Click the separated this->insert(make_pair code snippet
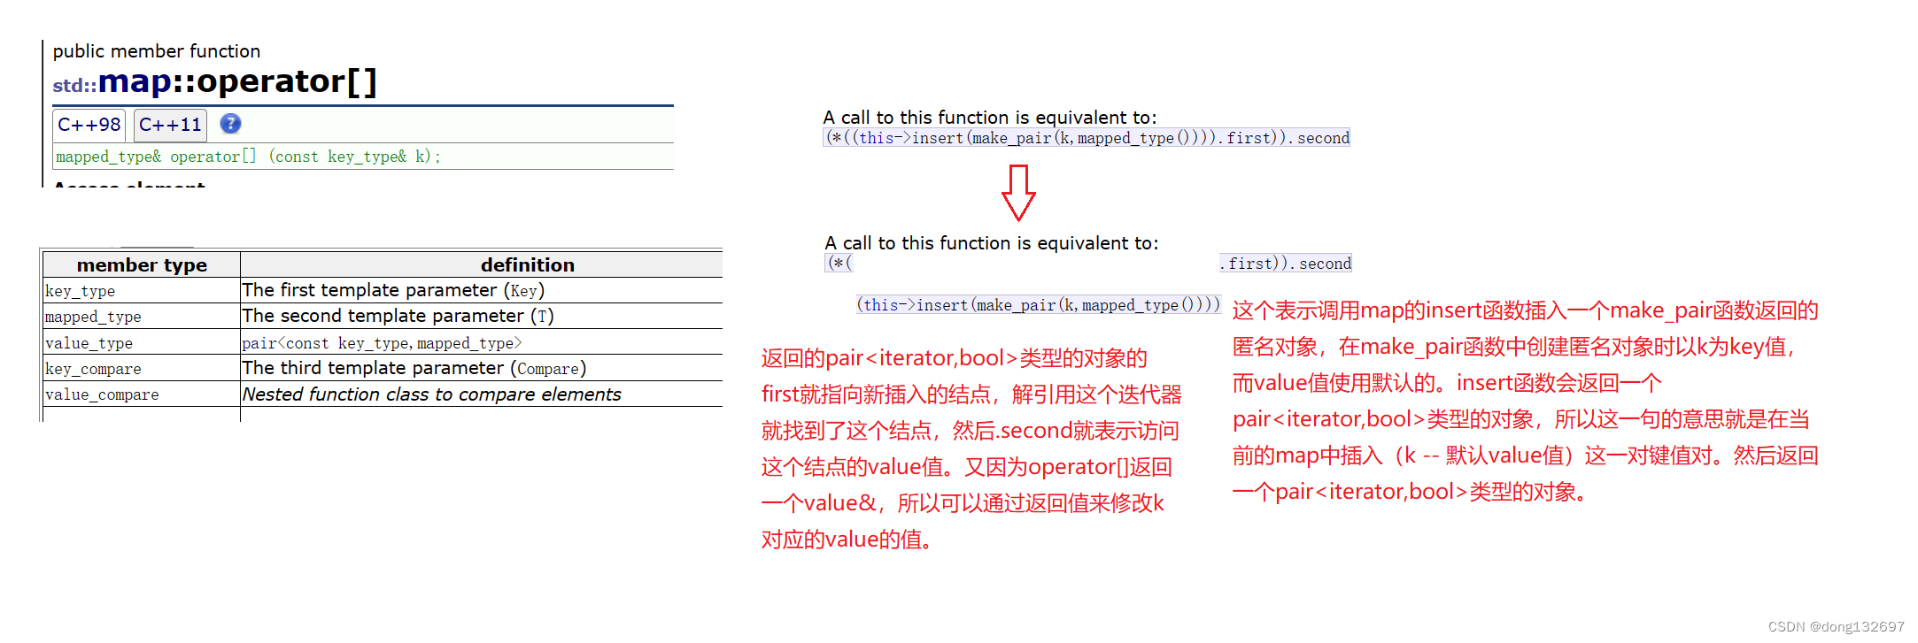The height and width of the screenshot is (643, 1918). point(1039,305)
